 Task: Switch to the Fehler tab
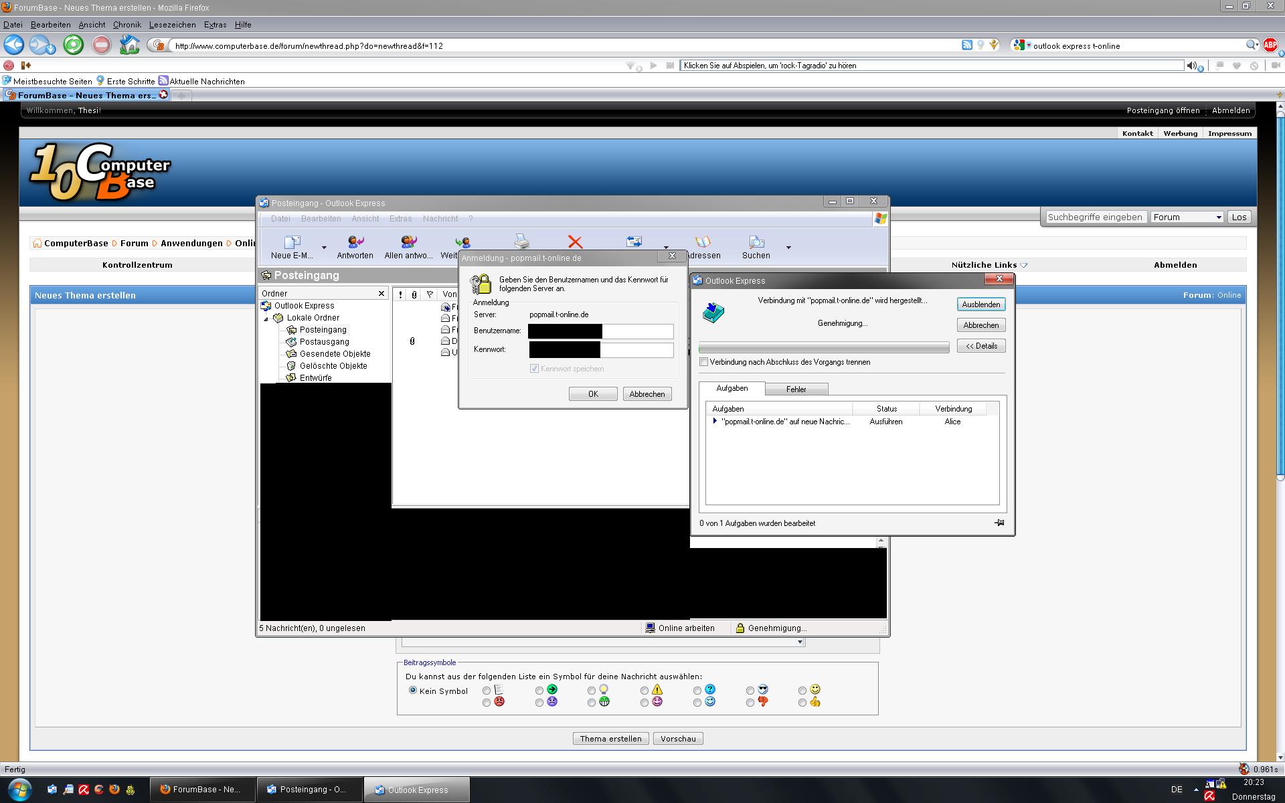[x=796, y=389]
